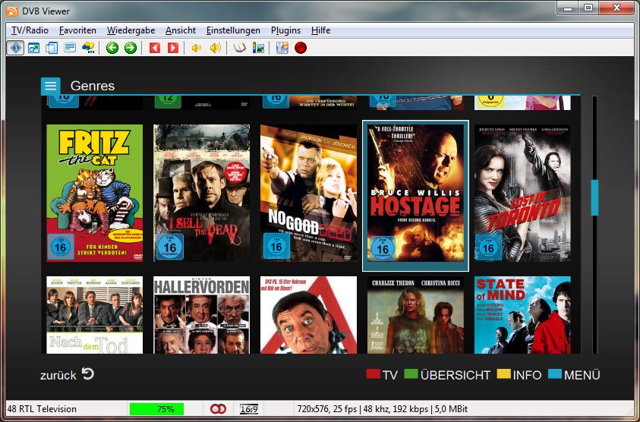Open the TV/Radio menu
Viewport: 640px width, 422px height.
point(30,30)
